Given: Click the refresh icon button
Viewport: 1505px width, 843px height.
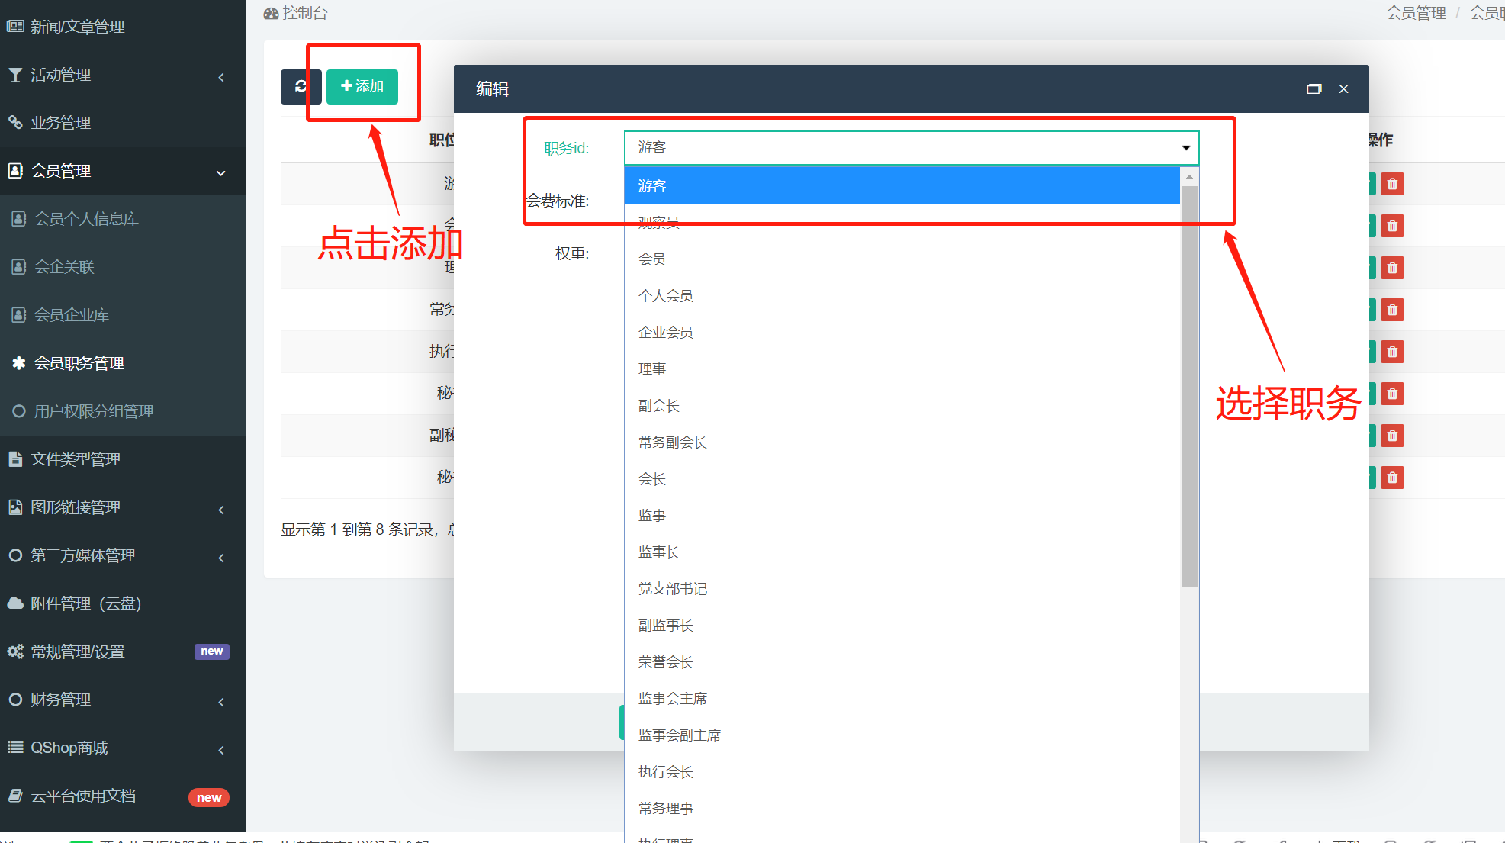Looking at the screenshot, I should tap(301, 86).
